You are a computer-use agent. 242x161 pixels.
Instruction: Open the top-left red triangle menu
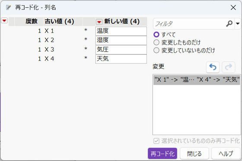coord(4,21)
